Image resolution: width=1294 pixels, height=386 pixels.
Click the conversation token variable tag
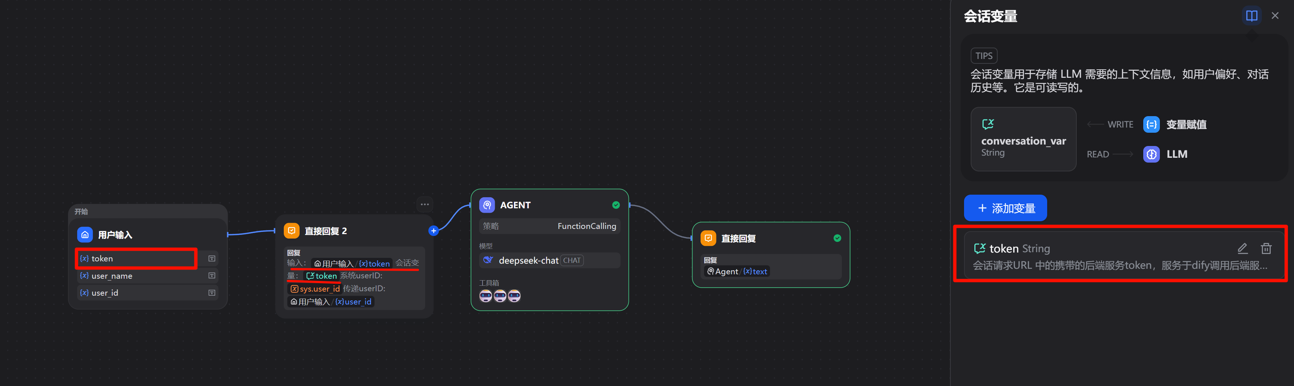(321, 276)
